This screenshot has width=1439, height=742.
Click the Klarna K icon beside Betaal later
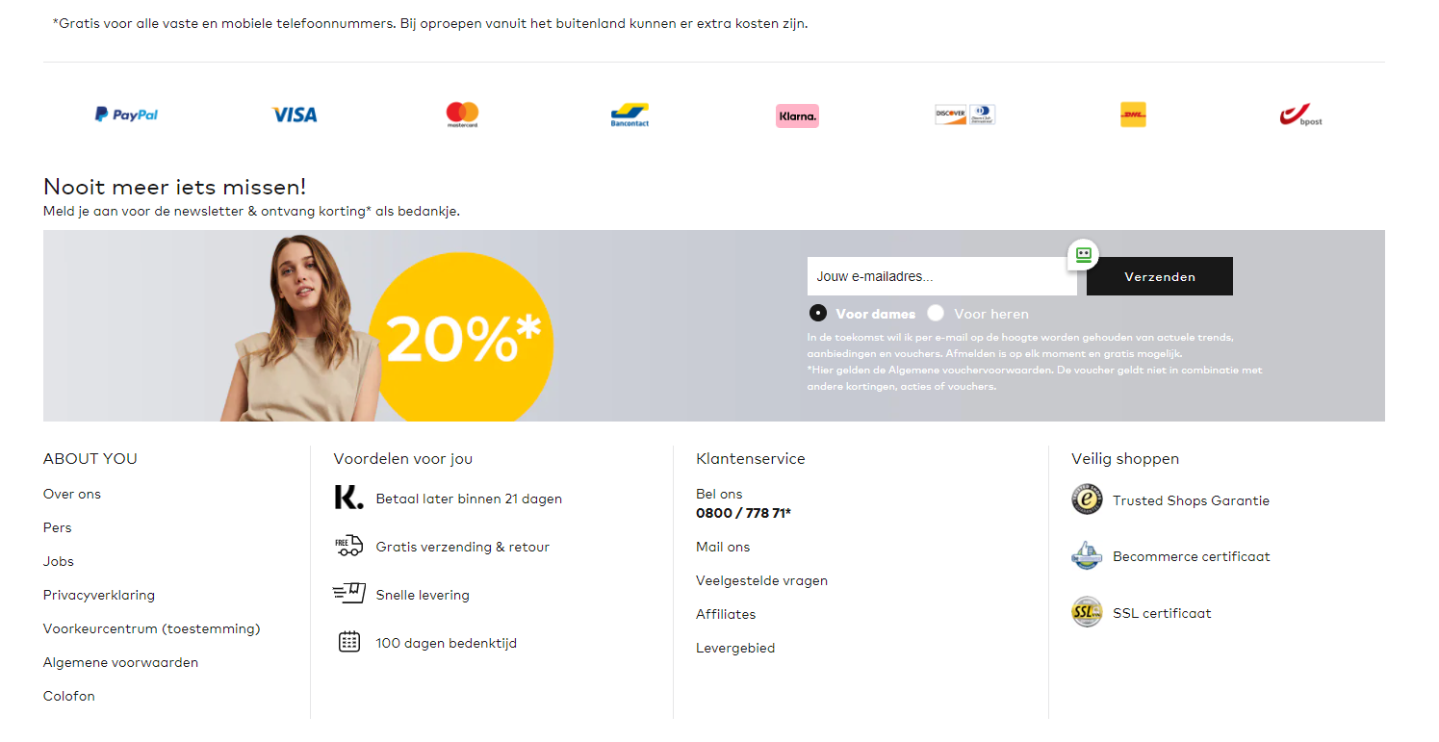point(348,498)
